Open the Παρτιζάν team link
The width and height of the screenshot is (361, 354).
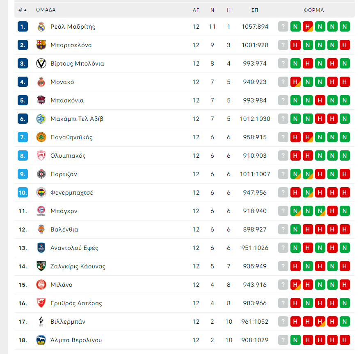(64, 174)
